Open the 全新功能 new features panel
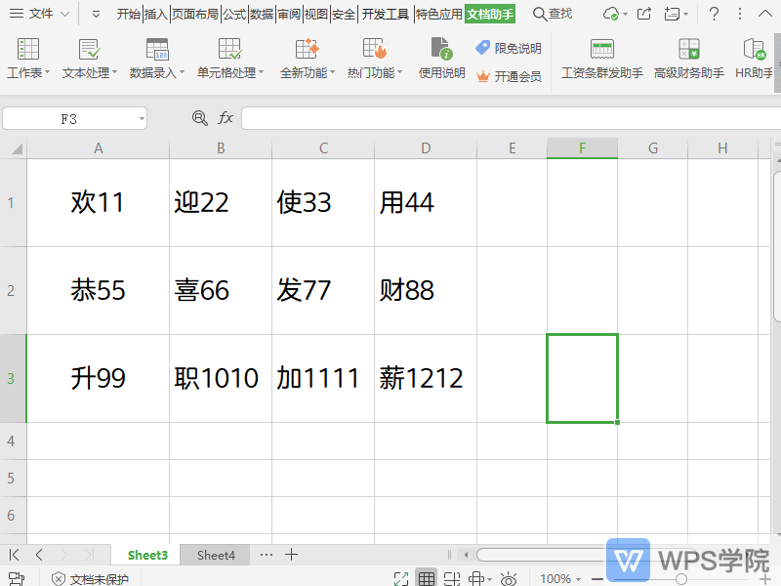This screenshot has width=781, height=586. click(x=305, y=59)
